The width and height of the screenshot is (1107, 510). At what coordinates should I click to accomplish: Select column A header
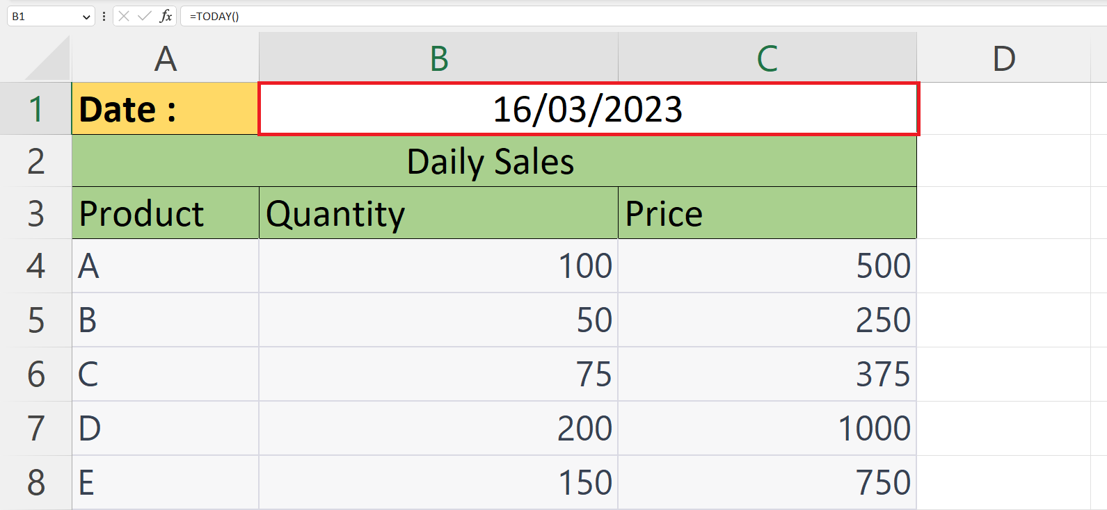[x=166, y=58]
